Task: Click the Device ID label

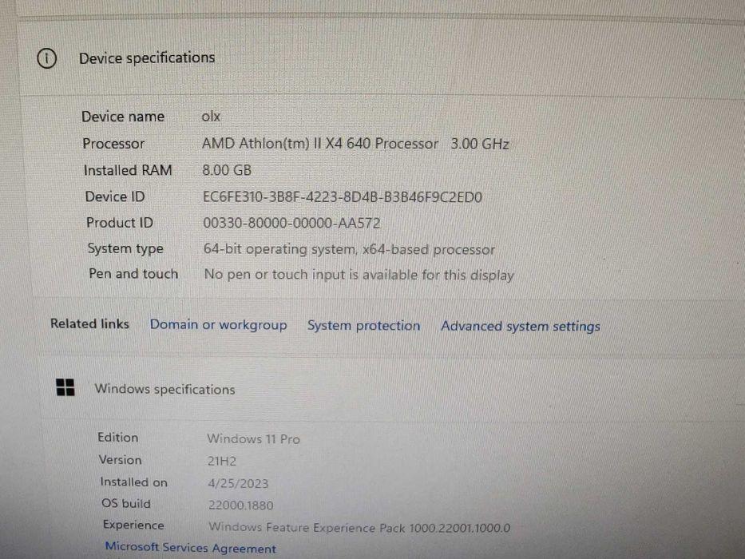Action: pos(115,196)
